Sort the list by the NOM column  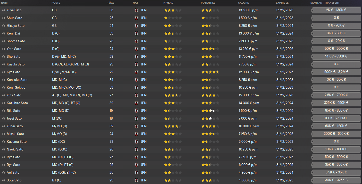pyautogui.click(x=4, y=3)
